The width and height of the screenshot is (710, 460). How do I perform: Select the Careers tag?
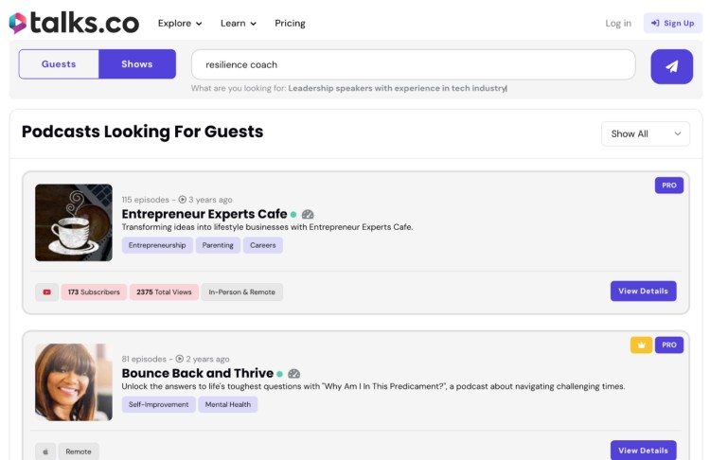[x=262, y=245]
